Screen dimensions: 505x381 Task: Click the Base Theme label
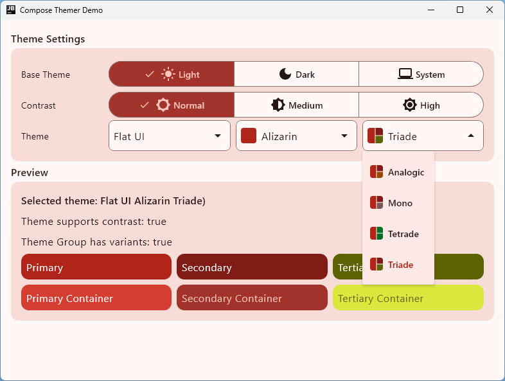tap(46, 75)
